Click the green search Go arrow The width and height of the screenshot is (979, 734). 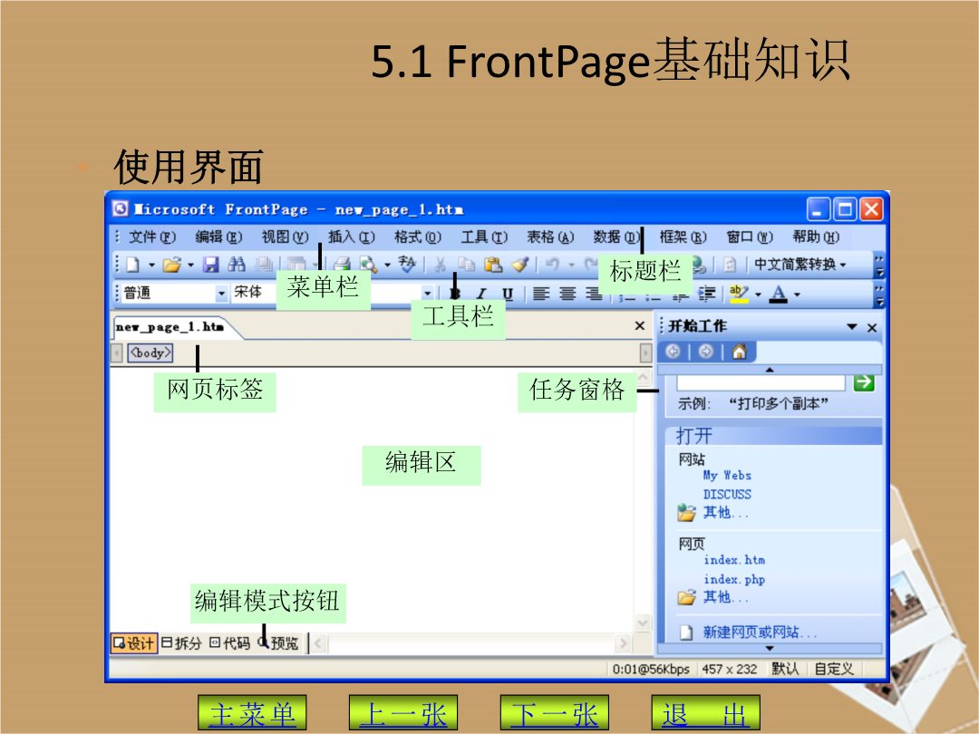[864, 382]
